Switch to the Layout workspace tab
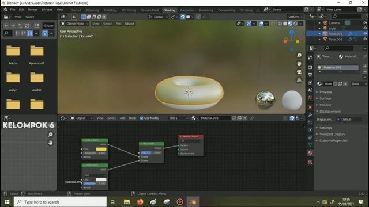Image resolution: width=369 pixels, height=207 pixels. tap(76, 10)
